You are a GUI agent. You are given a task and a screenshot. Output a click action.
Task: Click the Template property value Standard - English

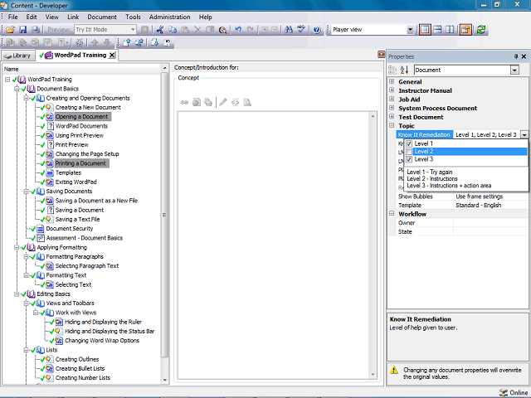pos(479,205)
